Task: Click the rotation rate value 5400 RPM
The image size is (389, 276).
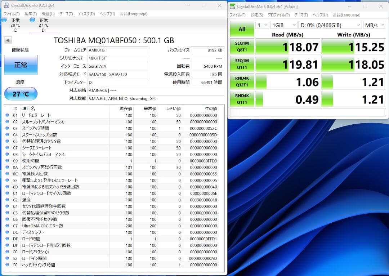Action: click(x=208, y=66)
